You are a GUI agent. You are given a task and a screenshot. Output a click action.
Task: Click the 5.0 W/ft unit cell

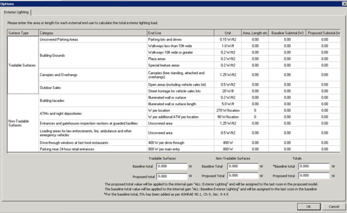pyautogui.click(x=228, y=104)
